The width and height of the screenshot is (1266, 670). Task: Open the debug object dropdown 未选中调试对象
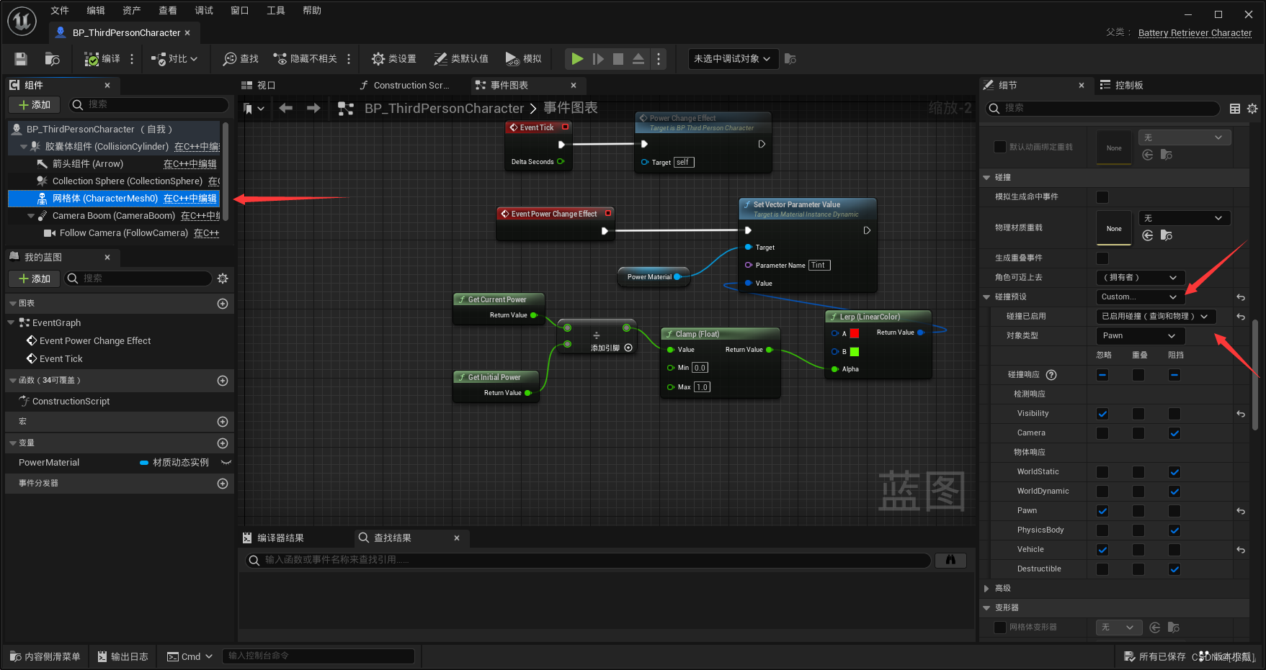click(x=733, y=59)
